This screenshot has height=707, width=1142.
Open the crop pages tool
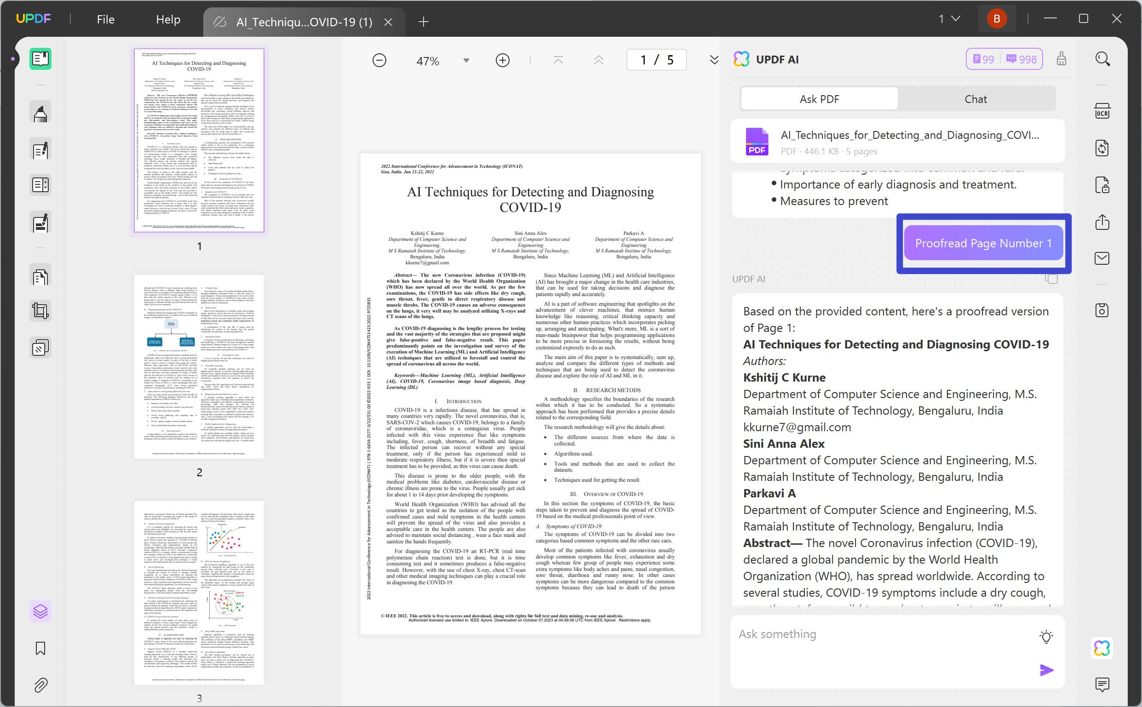(x=40, y=311)
